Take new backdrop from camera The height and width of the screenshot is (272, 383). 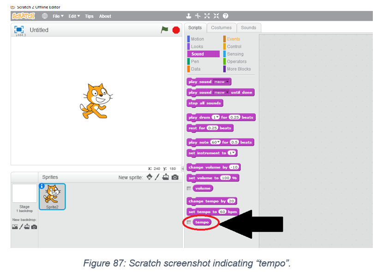(34, 227)
